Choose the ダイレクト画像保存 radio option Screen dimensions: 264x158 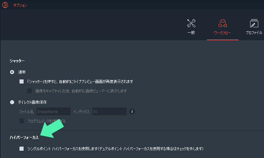pyautogui.click(x=12, y=102)
